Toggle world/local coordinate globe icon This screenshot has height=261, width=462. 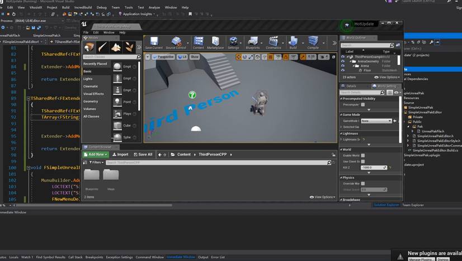click(x=257, y=57)
